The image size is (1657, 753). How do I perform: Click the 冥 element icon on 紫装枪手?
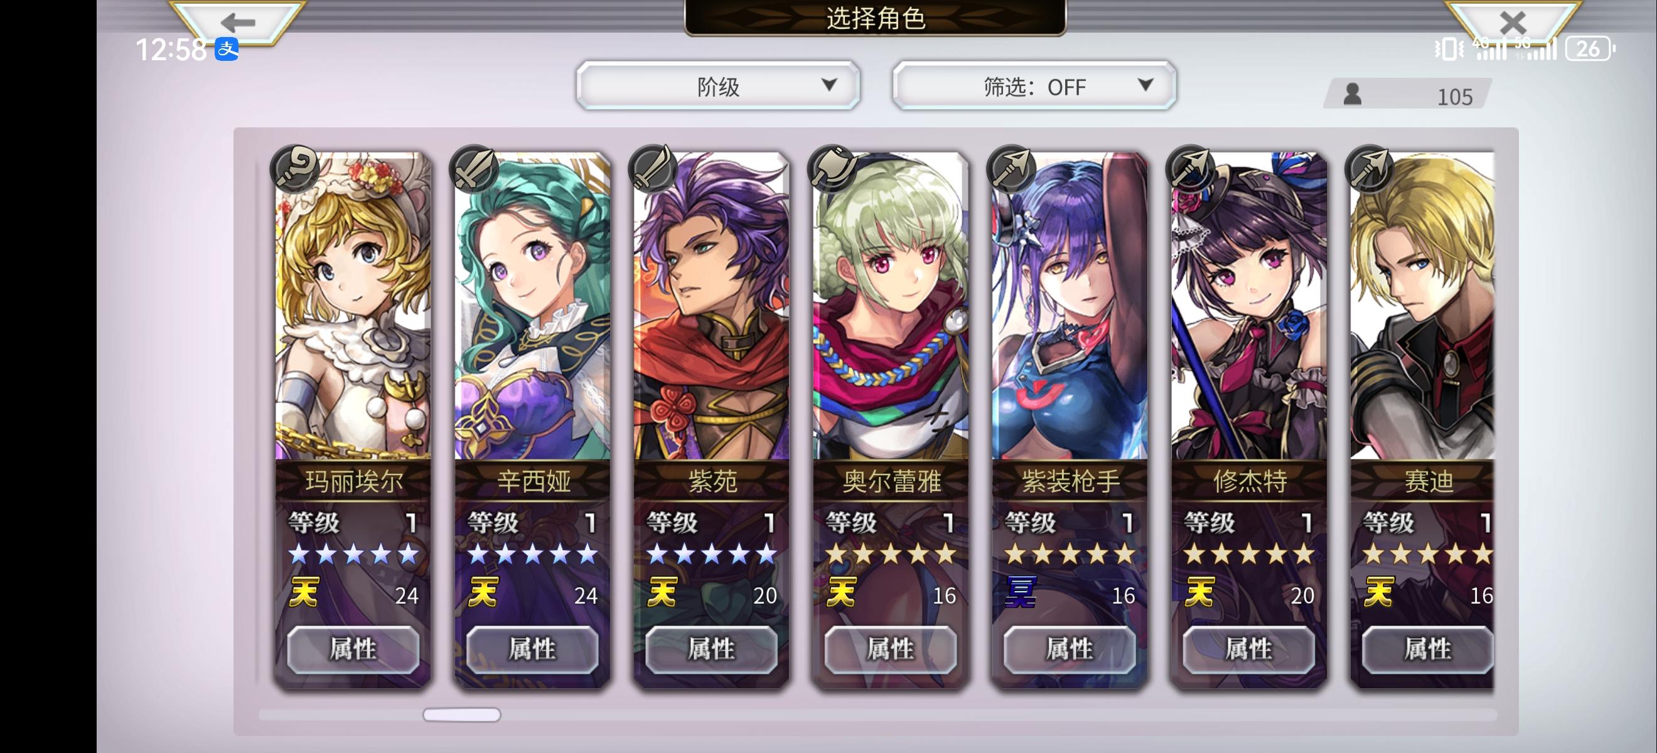pos(1020,592)
